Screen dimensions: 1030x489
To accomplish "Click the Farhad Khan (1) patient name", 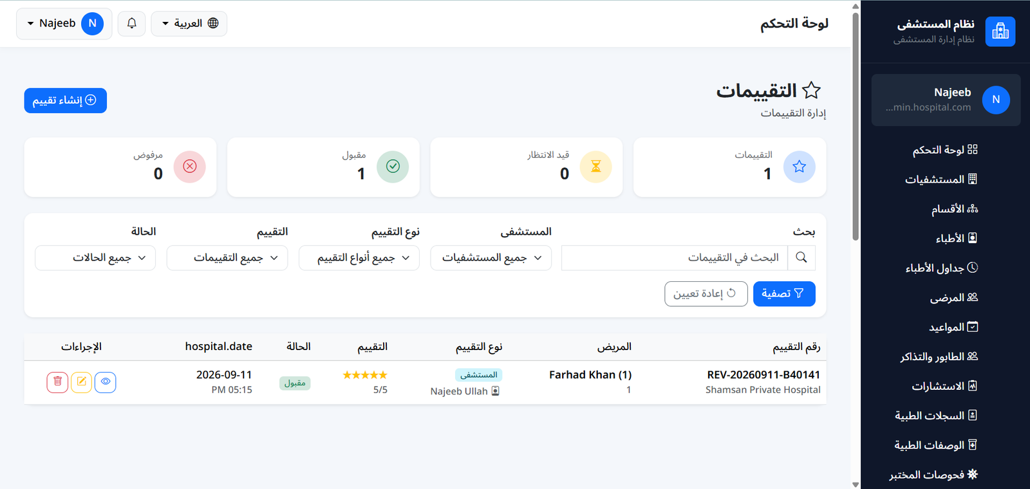I will [x=590, y=374].
